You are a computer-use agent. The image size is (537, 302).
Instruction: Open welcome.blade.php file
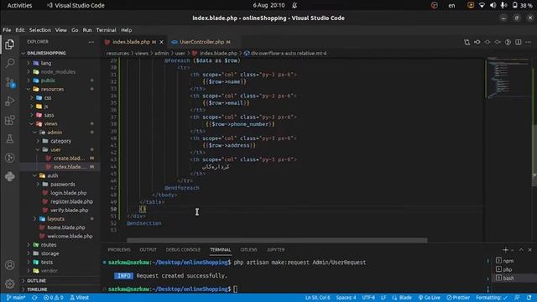(x=70, y=236)
